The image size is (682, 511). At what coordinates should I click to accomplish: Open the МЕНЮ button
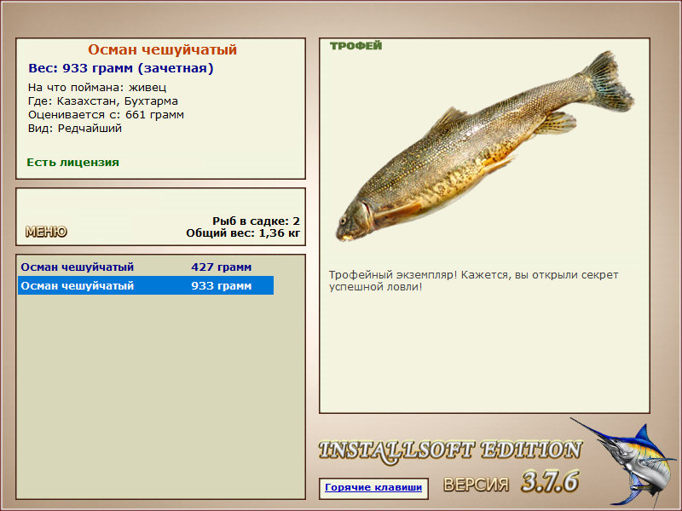pos(46,232)
